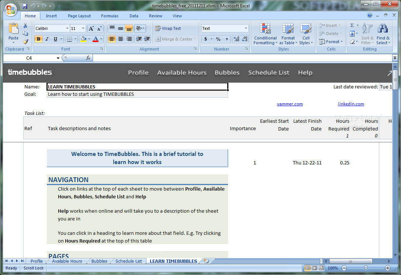Open Cell Styles gallery
401x275 pixels.
point(306,34)
